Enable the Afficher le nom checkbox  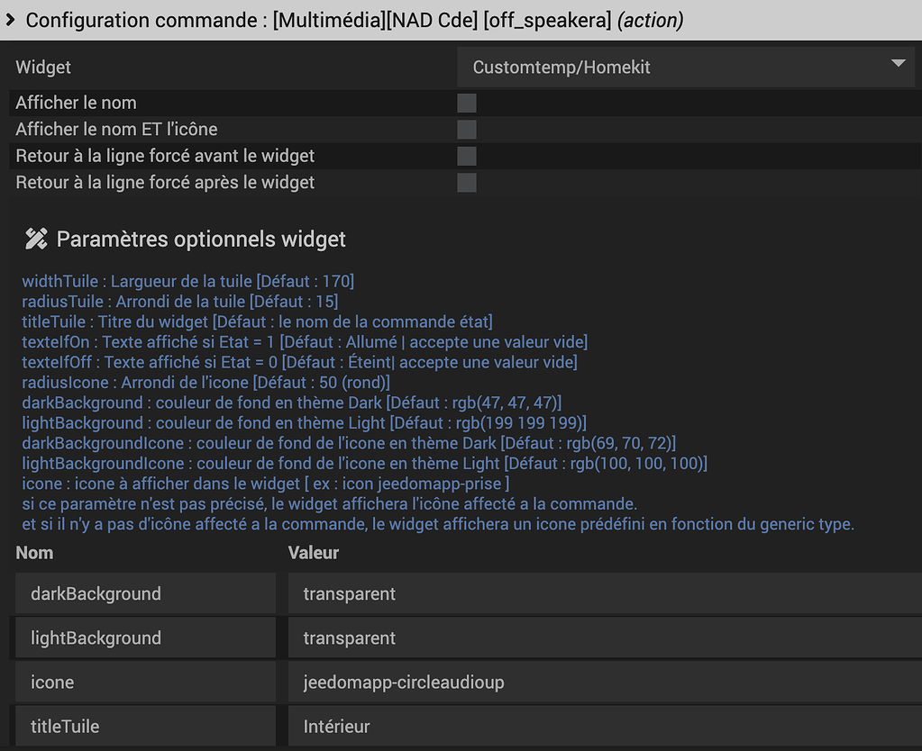(x=467, y=103)
